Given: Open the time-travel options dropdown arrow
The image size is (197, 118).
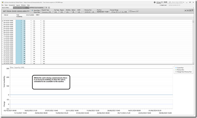Looking at the screenshot, I should tap(184, 2).
